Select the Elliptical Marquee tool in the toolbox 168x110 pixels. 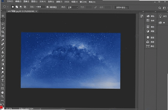3,20
